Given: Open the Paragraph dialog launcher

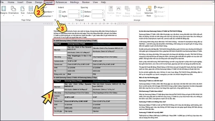Looking at the screenshot, I should pyautogui.click(x=104, y=20).
